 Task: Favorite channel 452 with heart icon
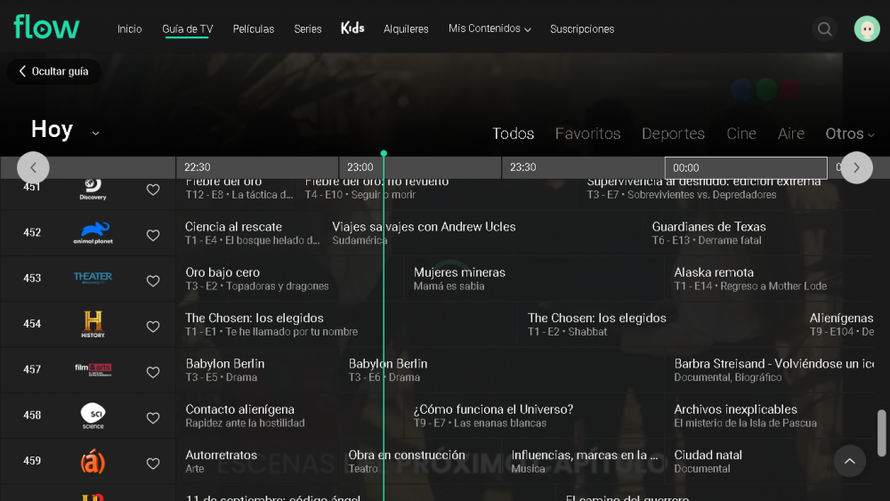coord(153,235)
